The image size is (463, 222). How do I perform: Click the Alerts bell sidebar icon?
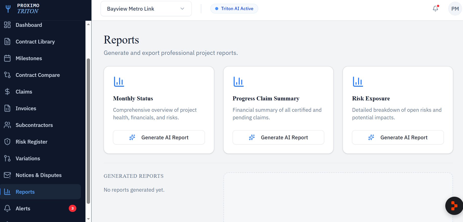pyautogui.click(x=7, y=208)
